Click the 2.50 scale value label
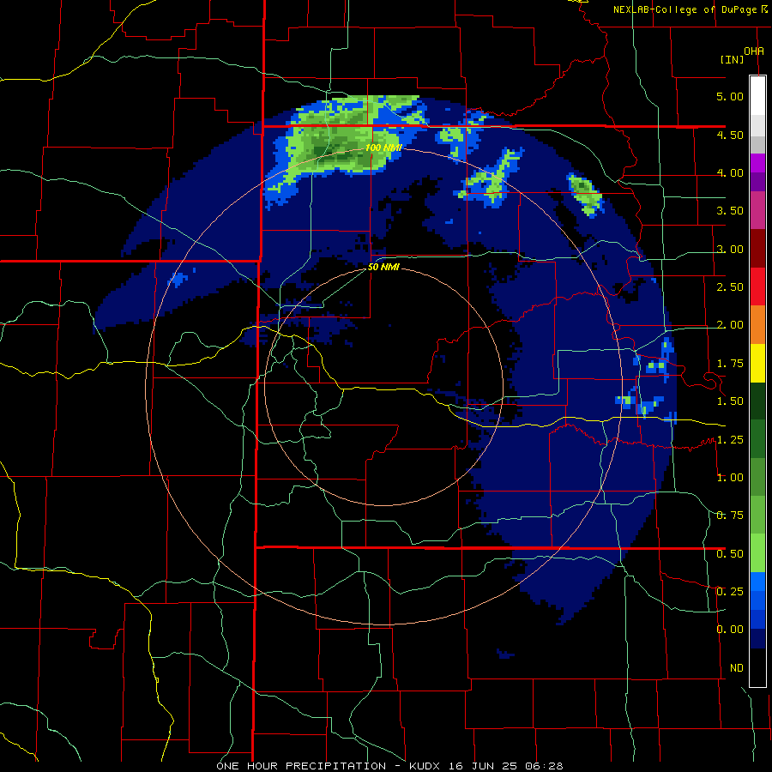Image resolution: width=772 pixels, height=772 pixels. [730, 287]
